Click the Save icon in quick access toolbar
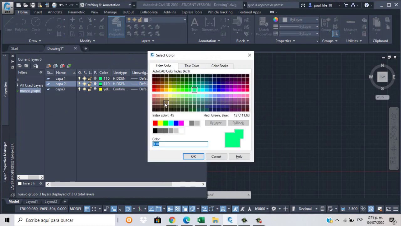The height and width of the screenshot is (226, 401). coord(33,5)
